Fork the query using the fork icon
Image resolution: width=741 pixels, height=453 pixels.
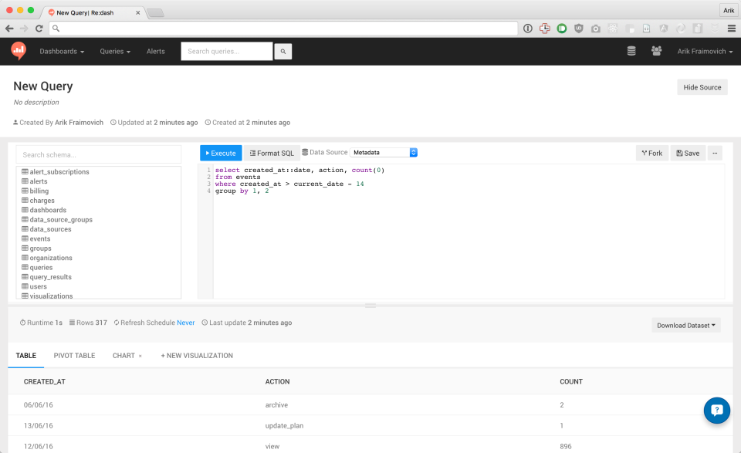651,153
